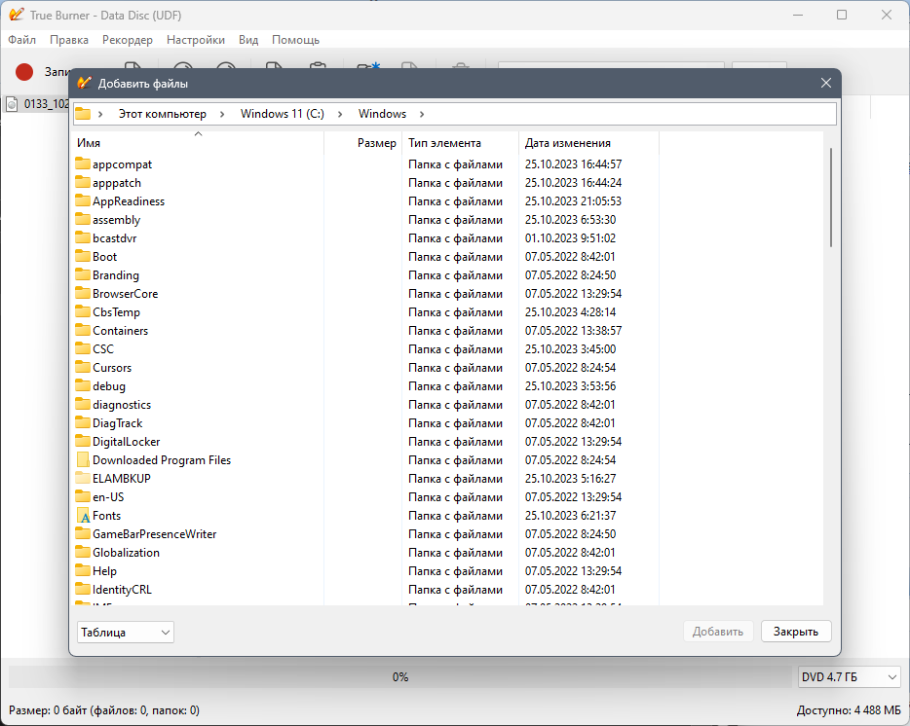Click the breadcrumb root folder icon

pos(83,114)
